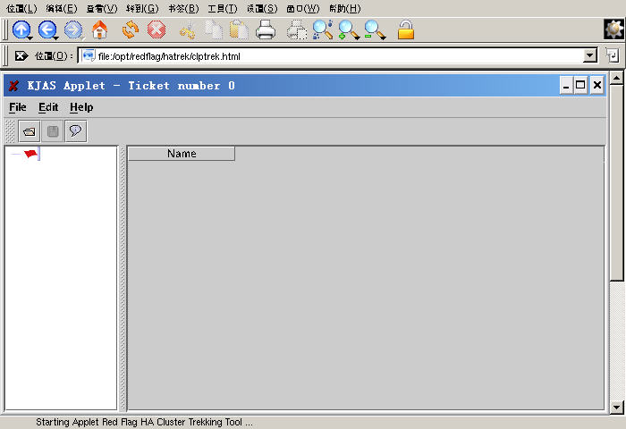
Task: Open the Home page icon
Action: [100, 29]
